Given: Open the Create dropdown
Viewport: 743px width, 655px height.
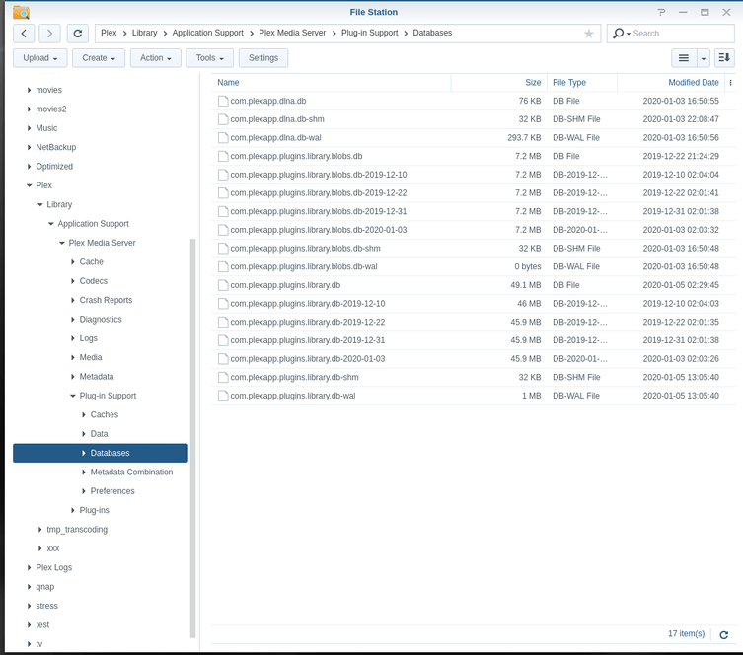Looking at the screenshot, I should coord(99,58).
